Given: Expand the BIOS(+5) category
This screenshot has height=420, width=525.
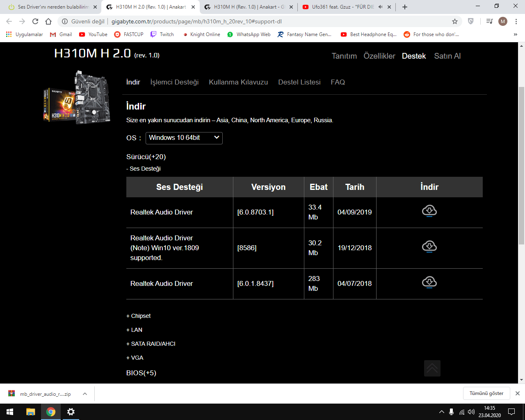Looking at the screenshot, I should tap(142, 373).
